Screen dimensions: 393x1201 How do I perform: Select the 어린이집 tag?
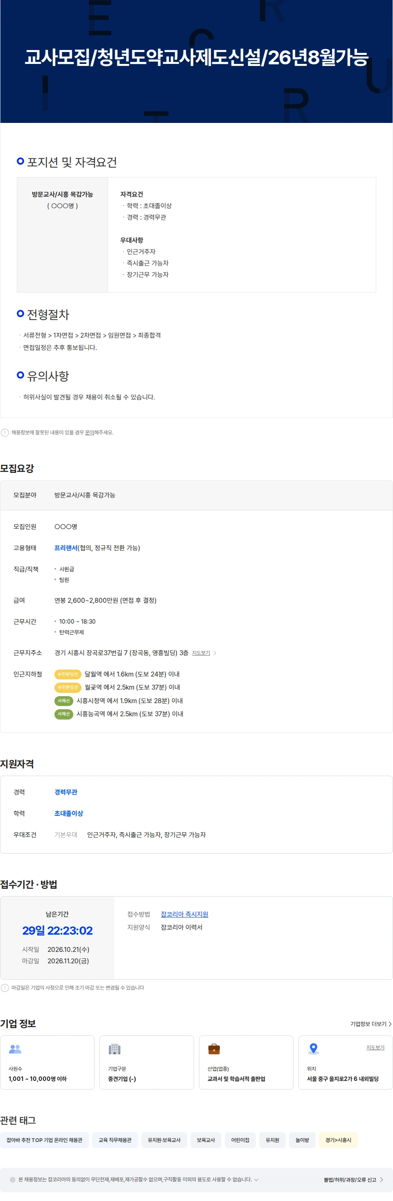(240, 1140)
